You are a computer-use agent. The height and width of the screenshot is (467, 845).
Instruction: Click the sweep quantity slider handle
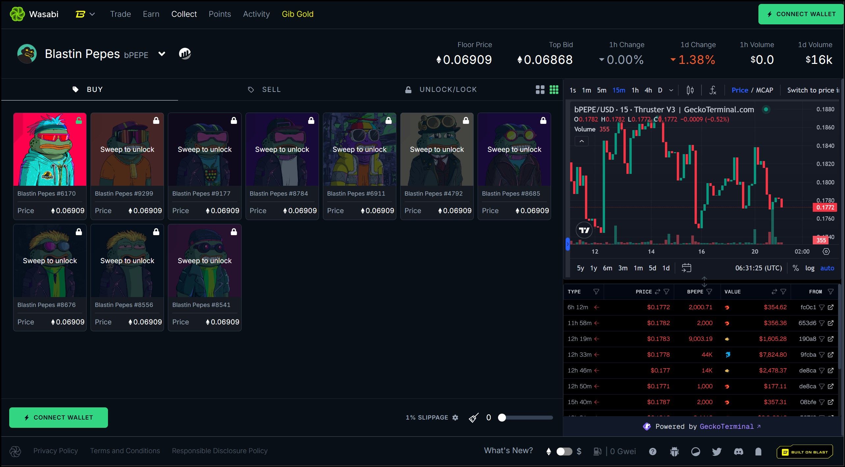coord(502,418)
